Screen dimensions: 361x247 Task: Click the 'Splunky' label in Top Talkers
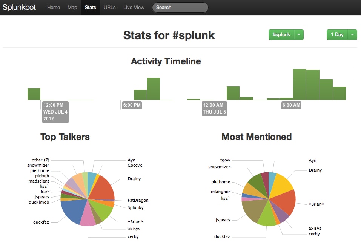click(x=135, y=207)
